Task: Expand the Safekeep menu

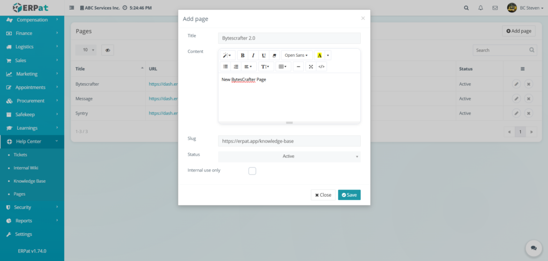Action: (32, 114)
